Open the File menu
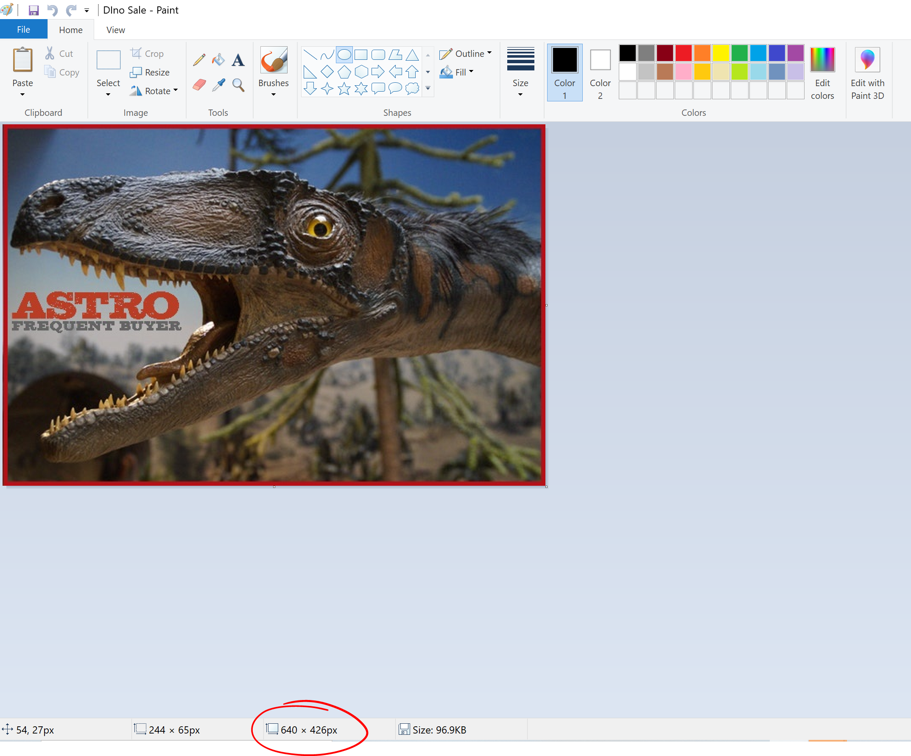 point(23,30)
